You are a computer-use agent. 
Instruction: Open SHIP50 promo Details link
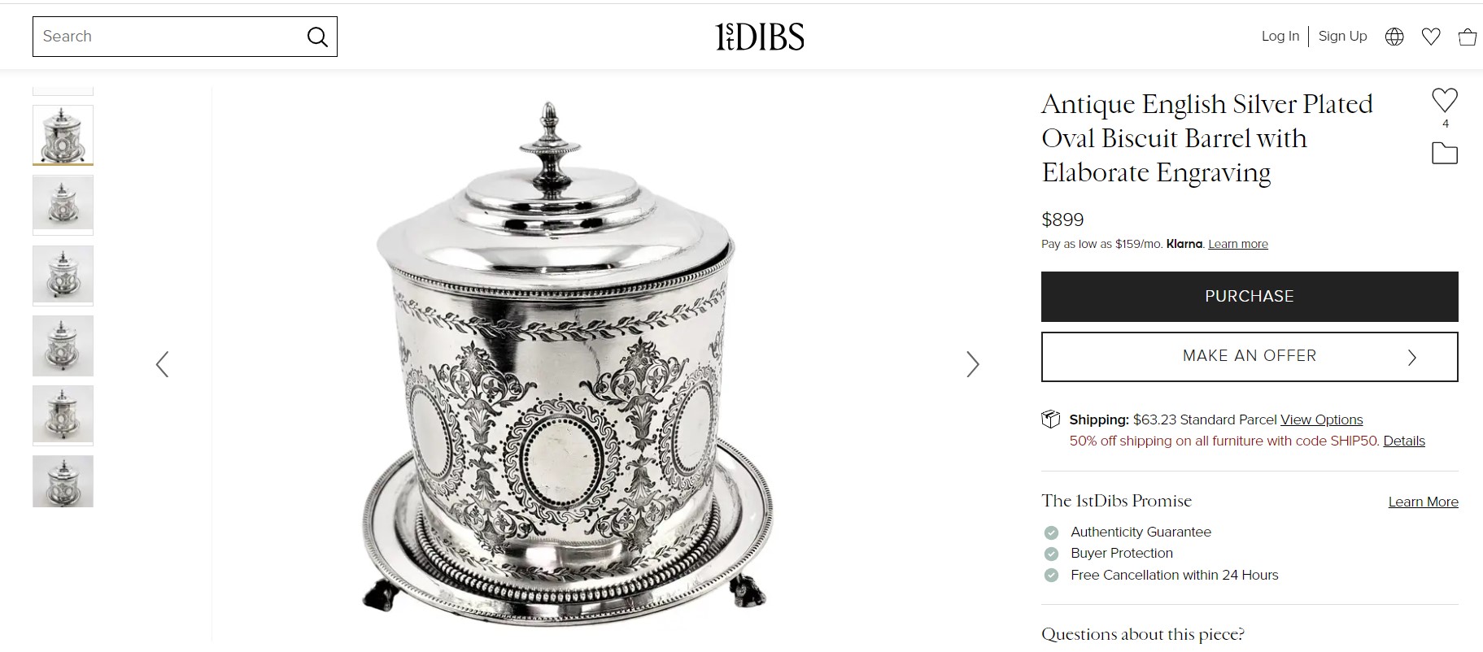[1404, 441]
